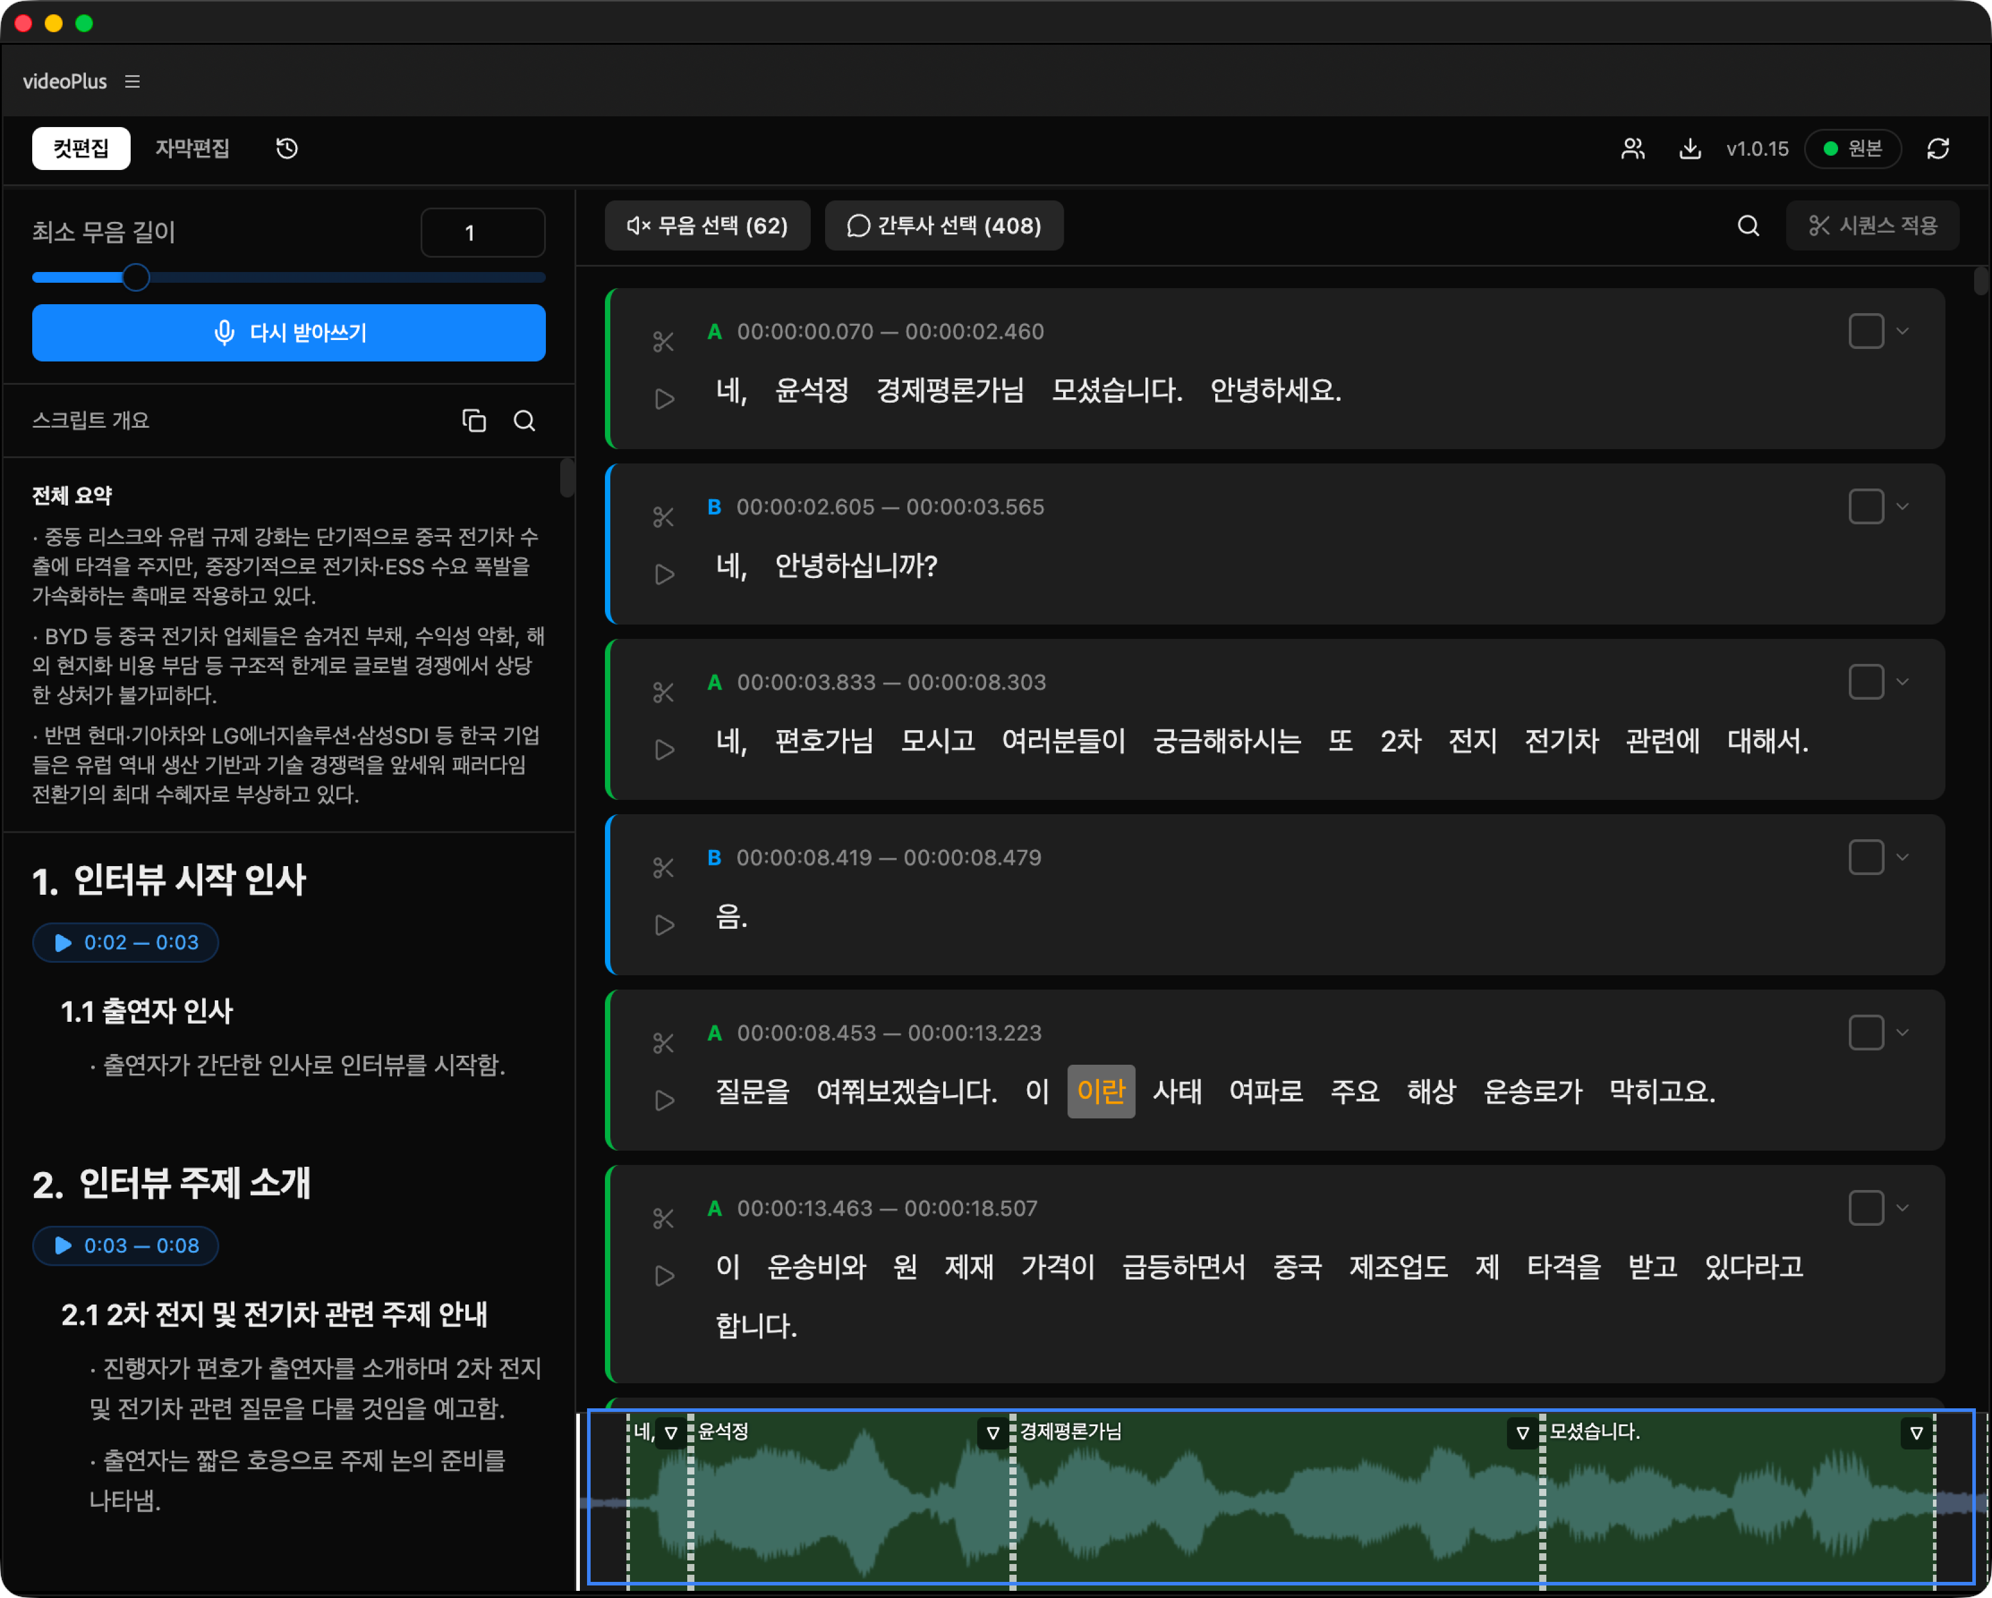This screenshot has height=1598, width=1992.
Task: Play chapter clip 0:03 — 0:08
Action: [x=126, y=1245]
